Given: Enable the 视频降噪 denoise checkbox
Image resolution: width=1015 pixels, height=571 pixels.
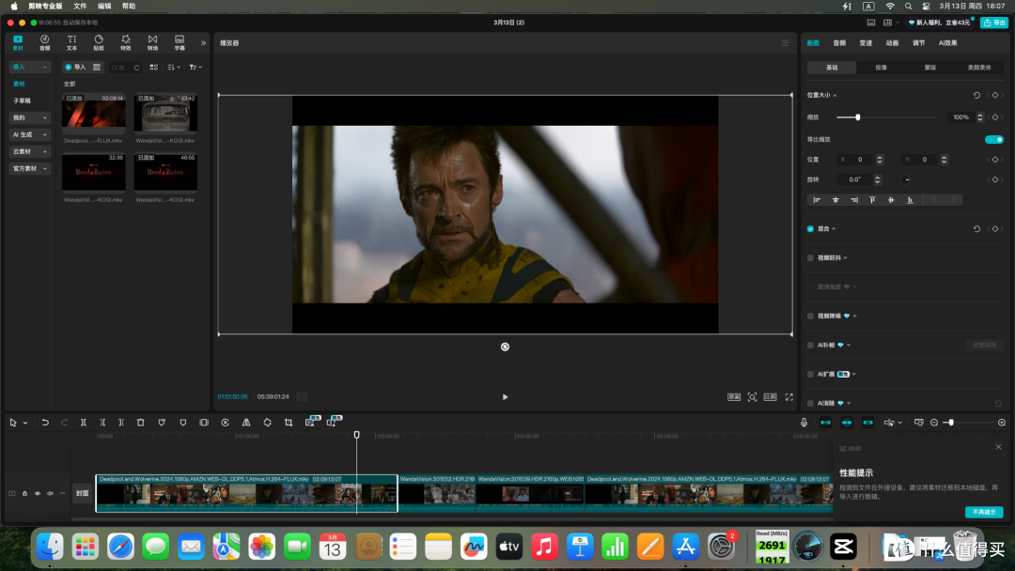Looking at the screenshot, I should pyautogui.click(x=810, y=316).
